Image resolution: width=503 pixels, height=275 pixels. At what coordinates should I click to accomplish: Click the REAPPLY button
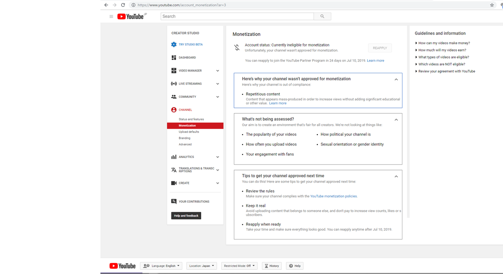point(380,48)
